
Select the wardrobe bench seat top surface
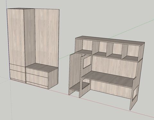42,68
